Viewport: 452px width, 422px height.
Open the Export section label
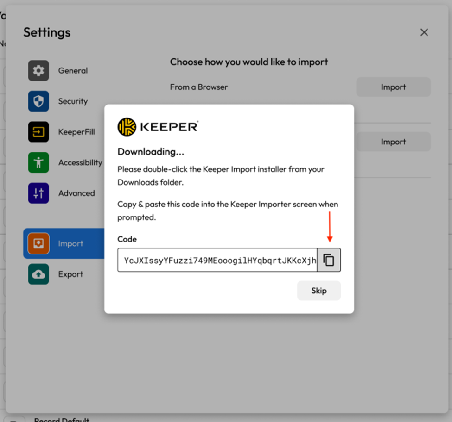70,274
